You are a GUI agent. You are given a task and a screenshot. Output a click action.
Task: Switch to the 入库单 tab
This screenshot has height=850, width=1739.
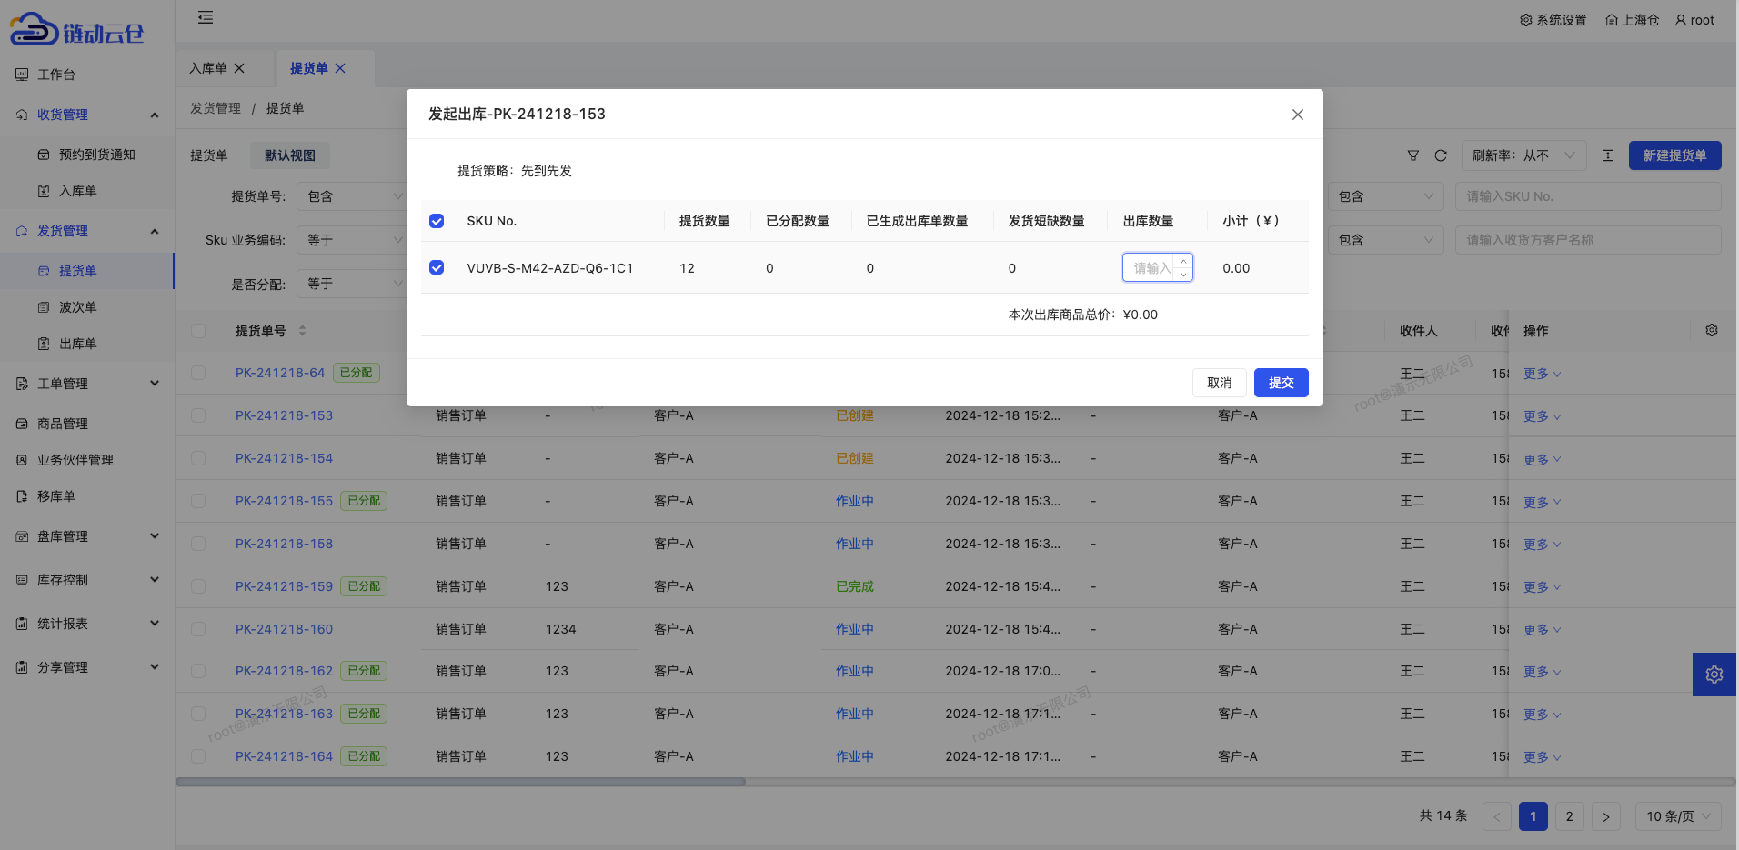(x=208, y=68)
